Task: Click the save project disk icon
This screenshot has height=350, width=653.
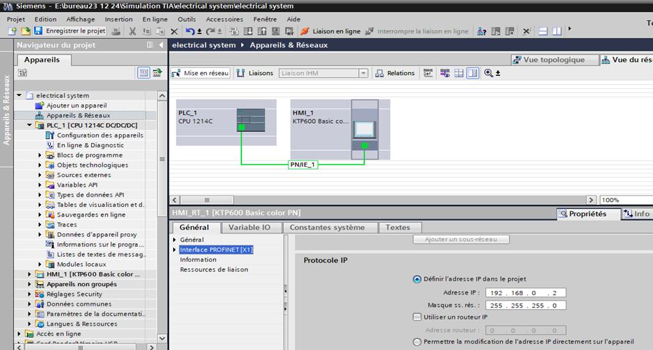Action: [x=38, y=31]
